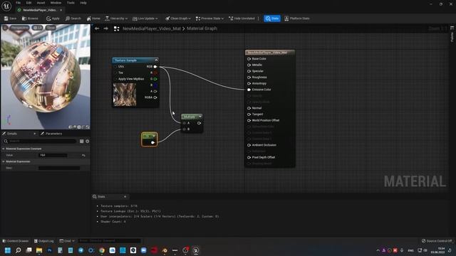Click Material Graph breadcrumb
The height and width of the screenshot is (256, 456).
[202, 28]
